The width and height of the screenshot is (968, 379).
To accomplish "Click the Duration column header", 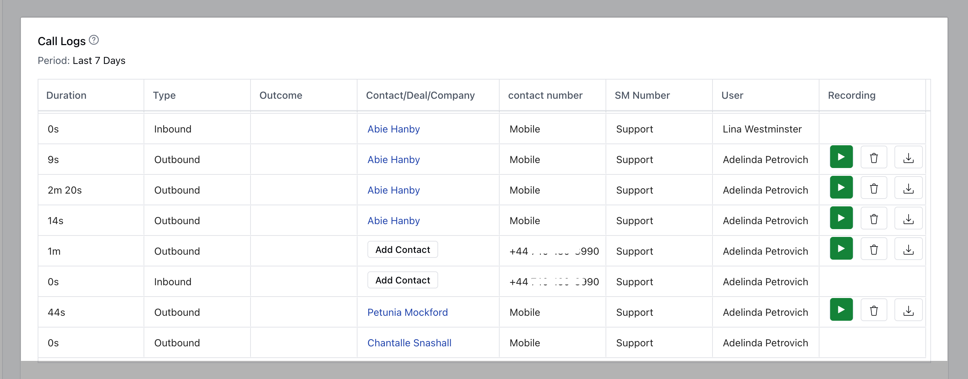I will [x=66, y=95].
